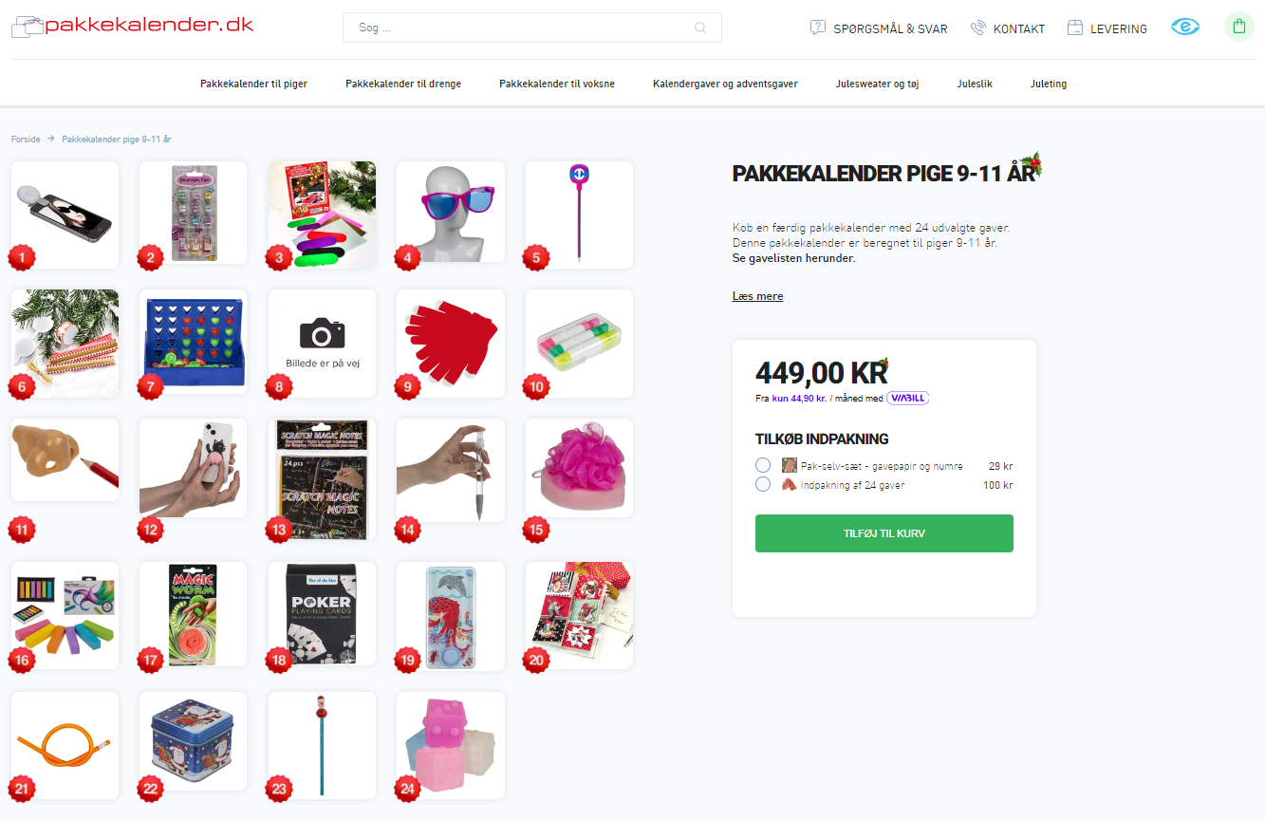Click Tilføj til kurv button
This screenshot has width=1265, height=821.
[884, 533]
